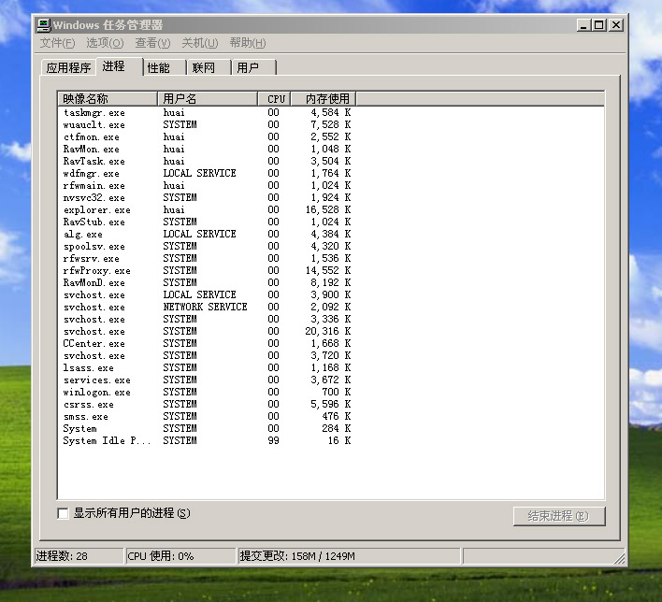Sort processes by CPU column header
The image size is (662, 602).
coord(274,99)
